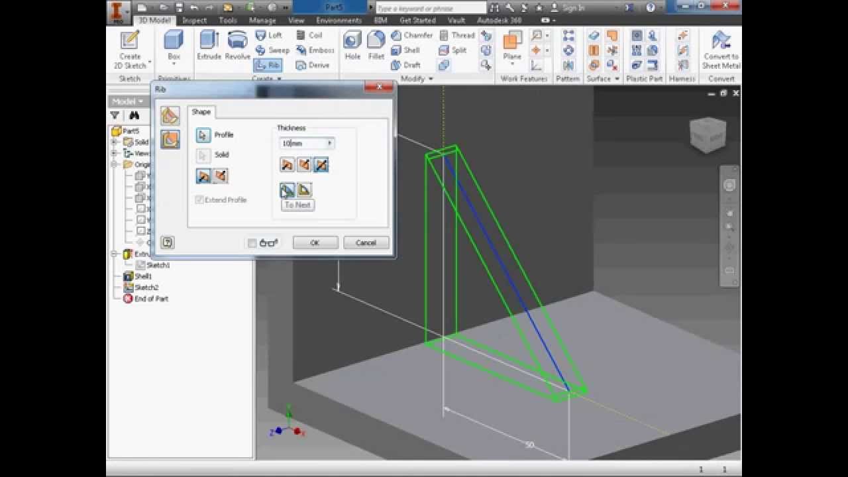Image resolution: width=848 pixels, height=477 pixels.
Task: Switch to the View ribbon tab
Action: pos(296,21)
